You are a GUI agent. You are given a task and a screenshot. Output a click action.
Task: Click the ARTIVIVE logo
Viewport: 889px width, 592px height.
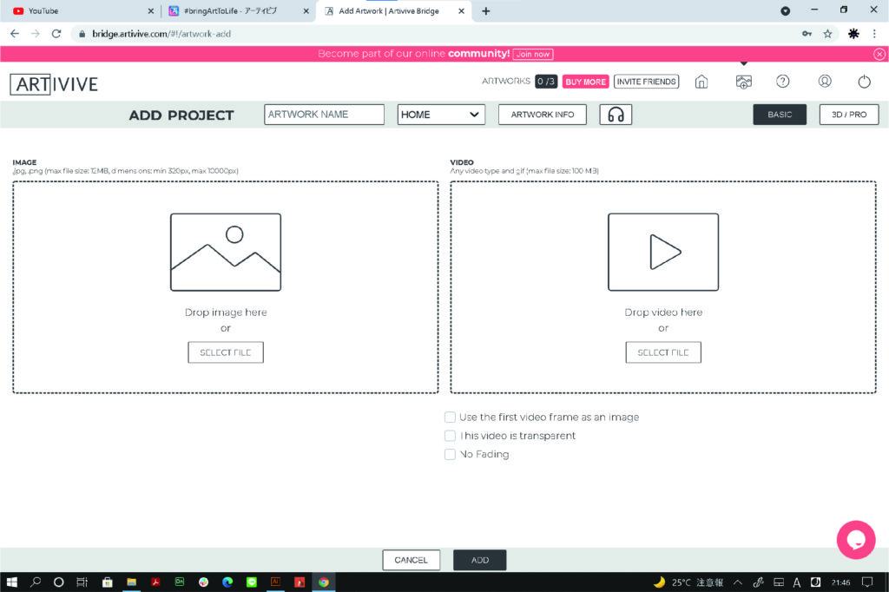click(x=54, y=84)
